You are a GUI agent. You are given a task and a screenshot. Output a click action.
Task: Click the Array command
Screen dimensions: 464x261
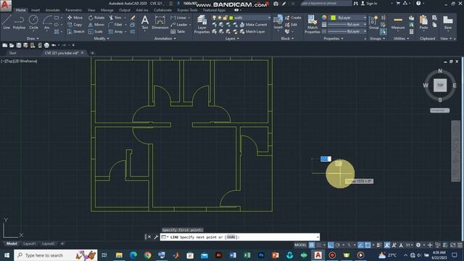[x=116, y=32]
